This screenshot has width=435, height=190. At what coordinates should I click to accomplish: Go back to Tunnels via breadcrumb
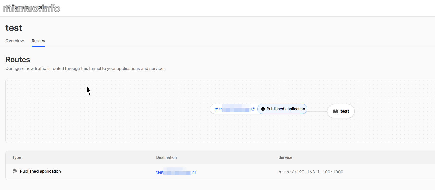(21, 7)
